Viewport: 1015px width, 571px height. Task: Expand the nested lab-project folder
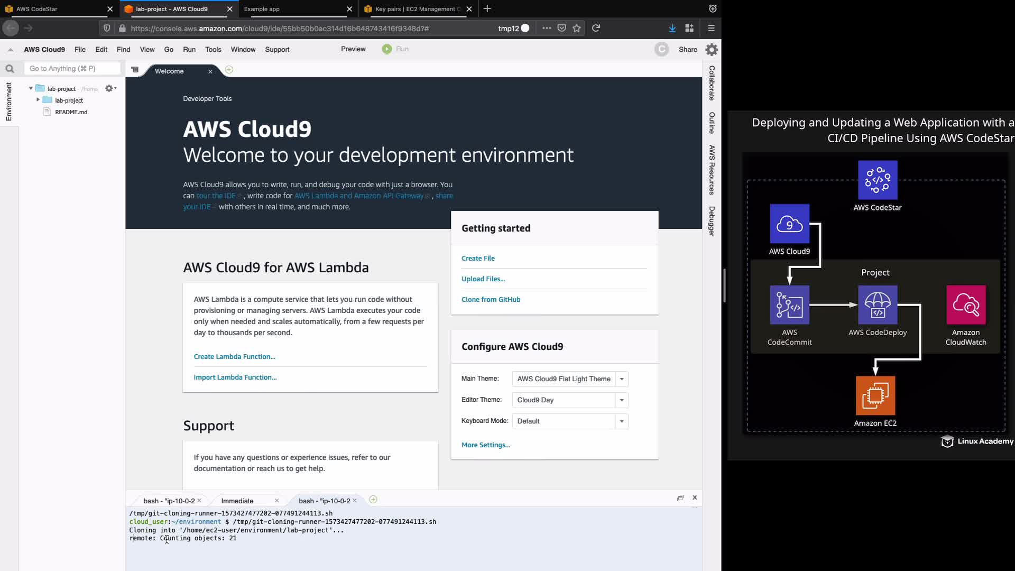coord(38,100)
